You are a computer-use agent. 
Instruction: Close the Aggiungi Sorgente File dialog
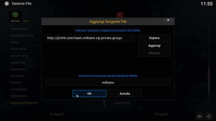[168, 20]
